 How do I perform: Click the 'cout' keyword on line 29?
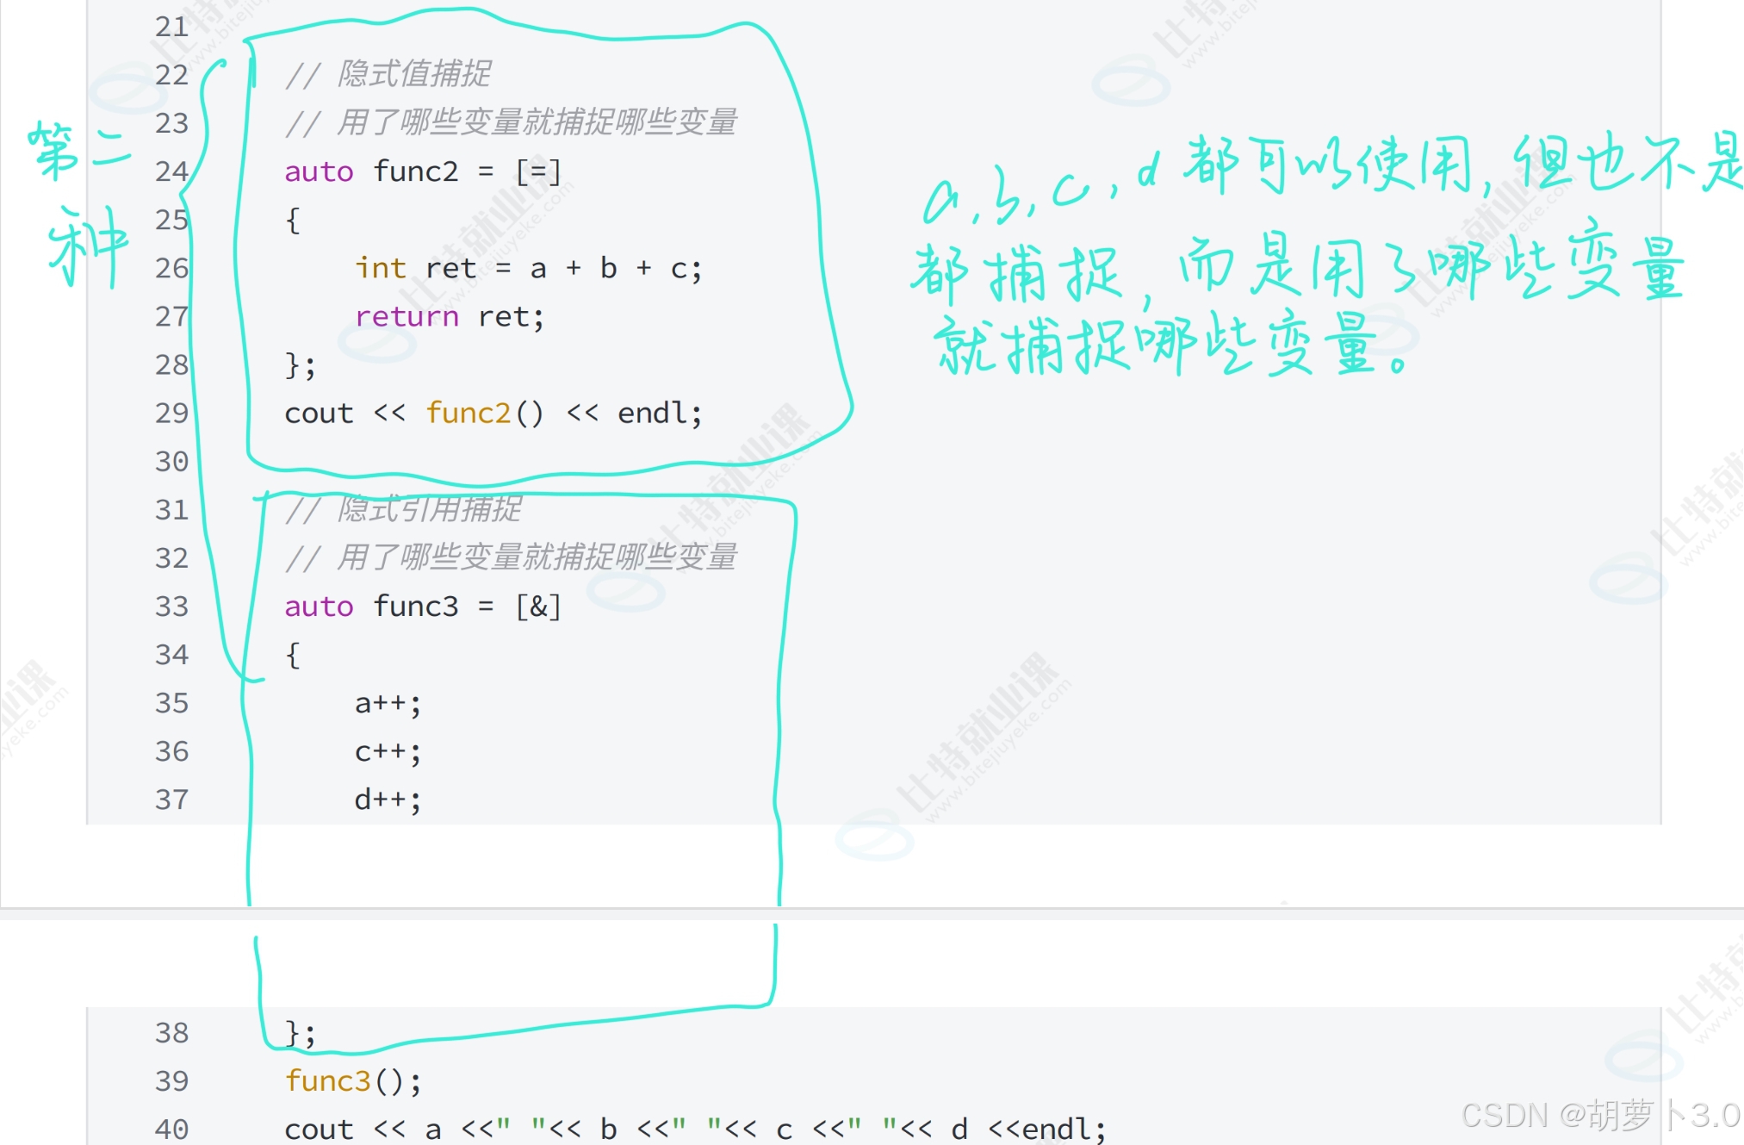(x=319, y=414)
